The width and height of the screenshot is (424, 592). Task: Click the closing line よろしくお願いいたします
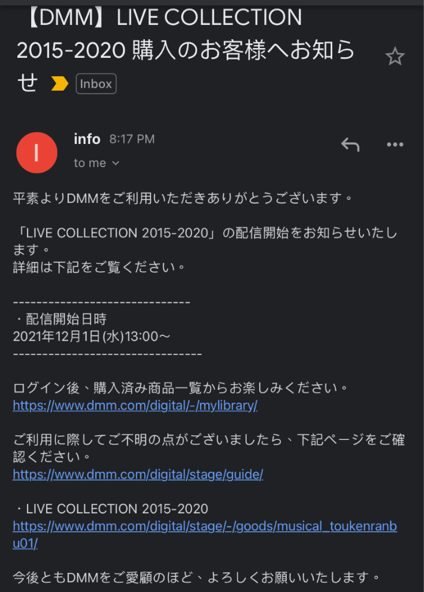tap(197, 578)
